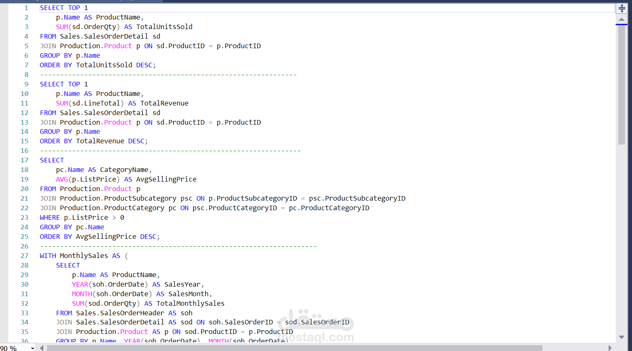Viewport: 632px width, 351px height.
Task: Click pc.ProductCategoryID at end of JOIN
Action: point(329,208)
